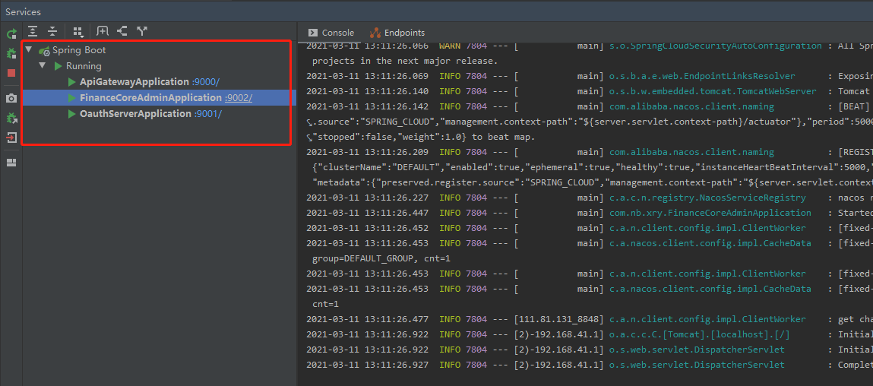Open the :9001/ port link
The height and width of the screenshot is (386, 873).
point(208,114)
